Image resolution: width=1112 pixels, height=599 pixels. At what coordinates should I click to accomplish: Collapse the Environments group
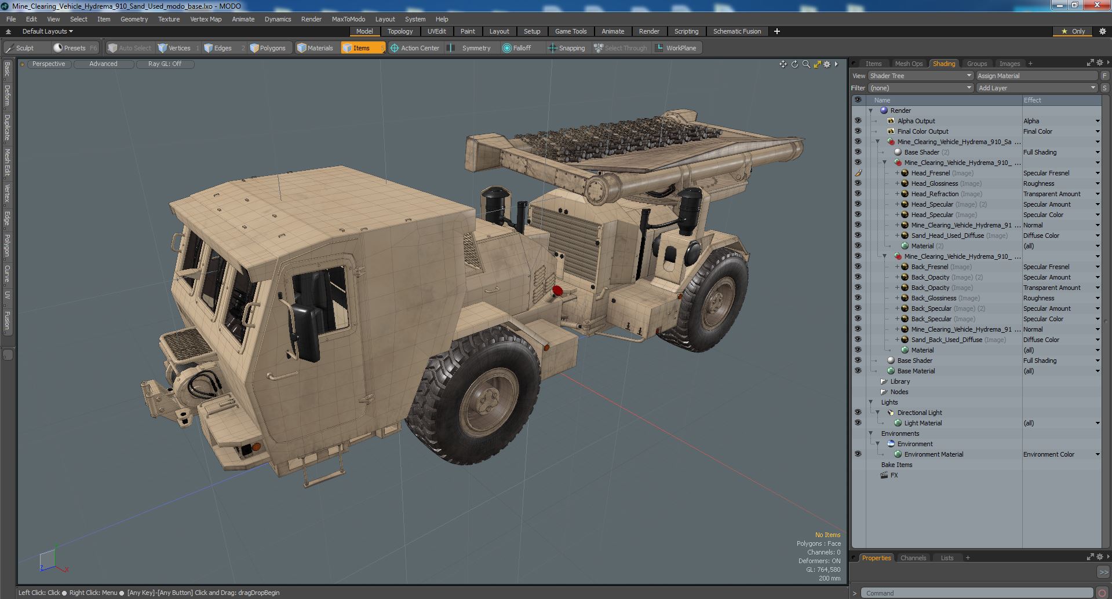[x=870, y=433]
